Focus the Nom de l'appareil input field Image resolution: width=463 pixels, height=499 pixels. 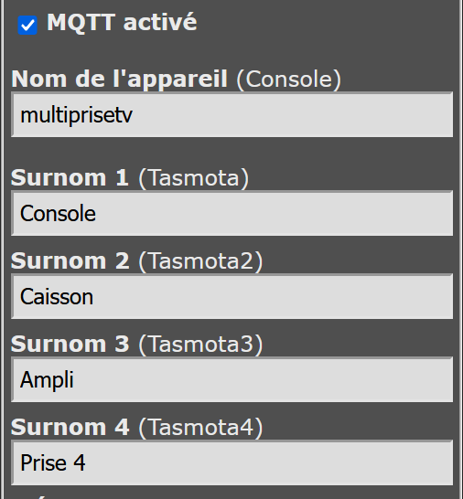[232, 114]
